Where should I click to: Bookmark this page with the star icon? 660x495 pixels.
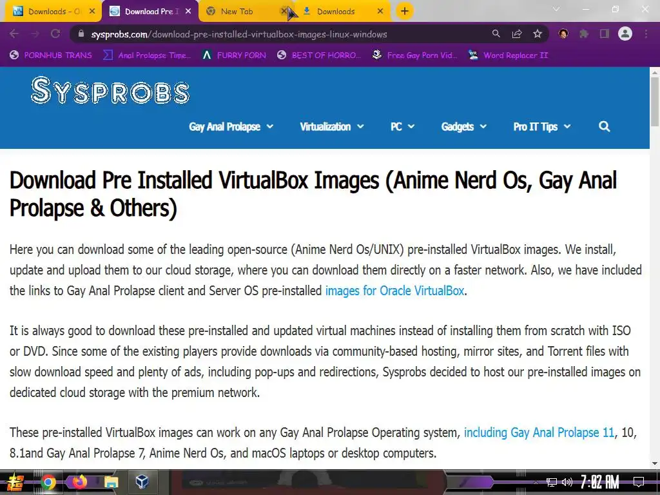pyautogui.click(x=538, y=34)
